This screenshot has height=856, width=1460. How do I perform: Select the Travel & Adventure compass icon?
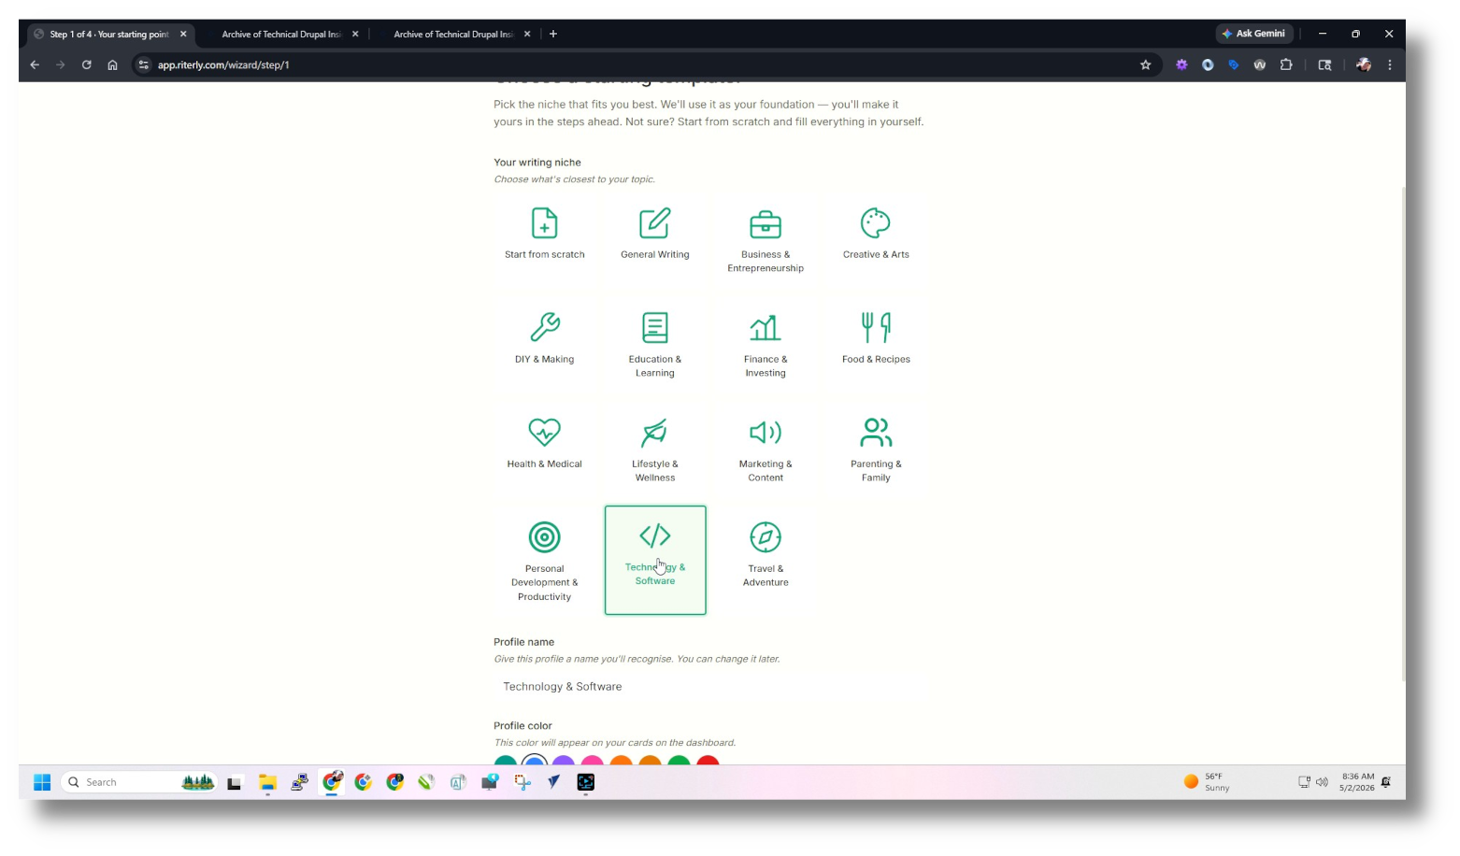[766, 537]
